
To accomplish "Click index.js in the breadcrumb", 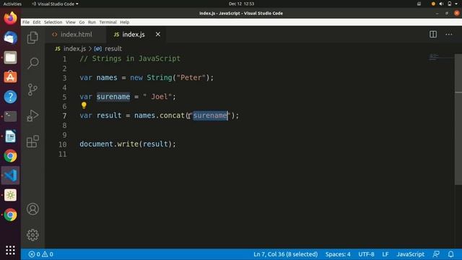I will click(74, 48).
